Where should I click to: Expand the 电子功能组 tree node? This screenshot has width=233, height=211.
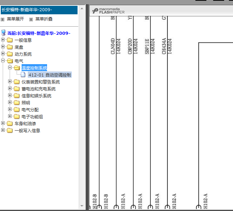coord(10,116)
